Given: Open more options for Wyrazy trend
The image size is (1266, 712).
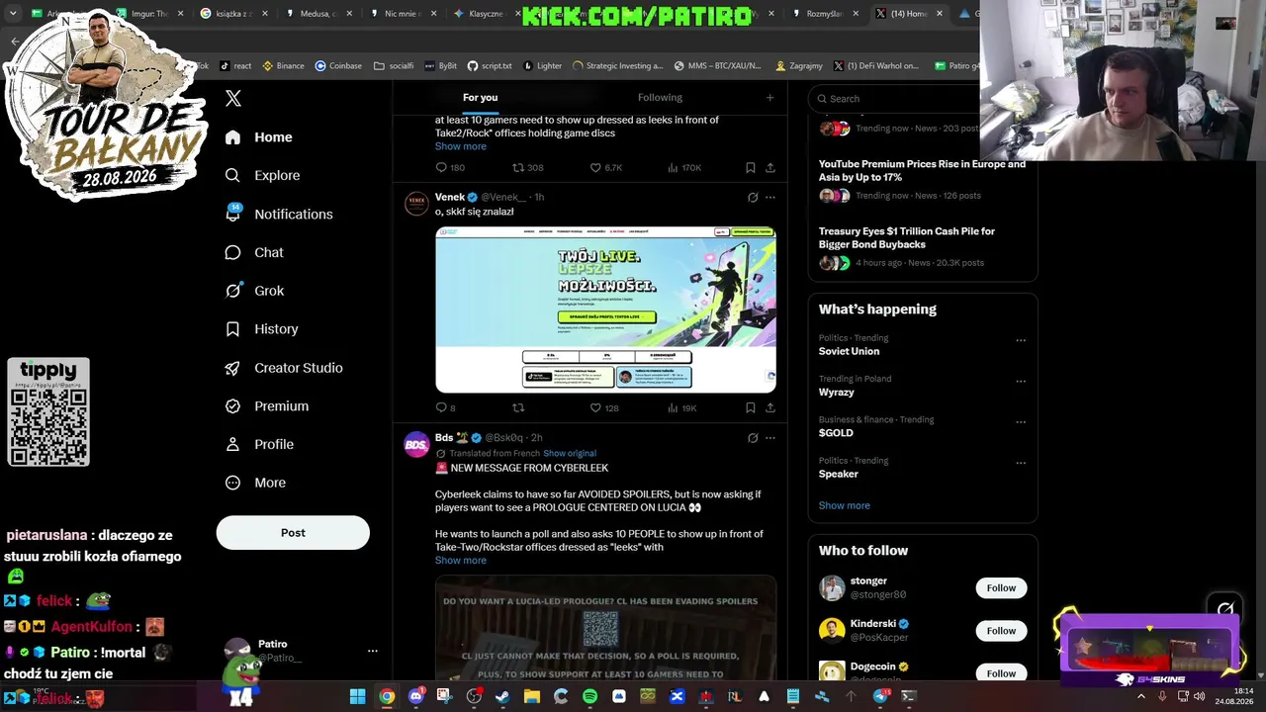Looking at the screenshot, I should (x=1021, y=381).
